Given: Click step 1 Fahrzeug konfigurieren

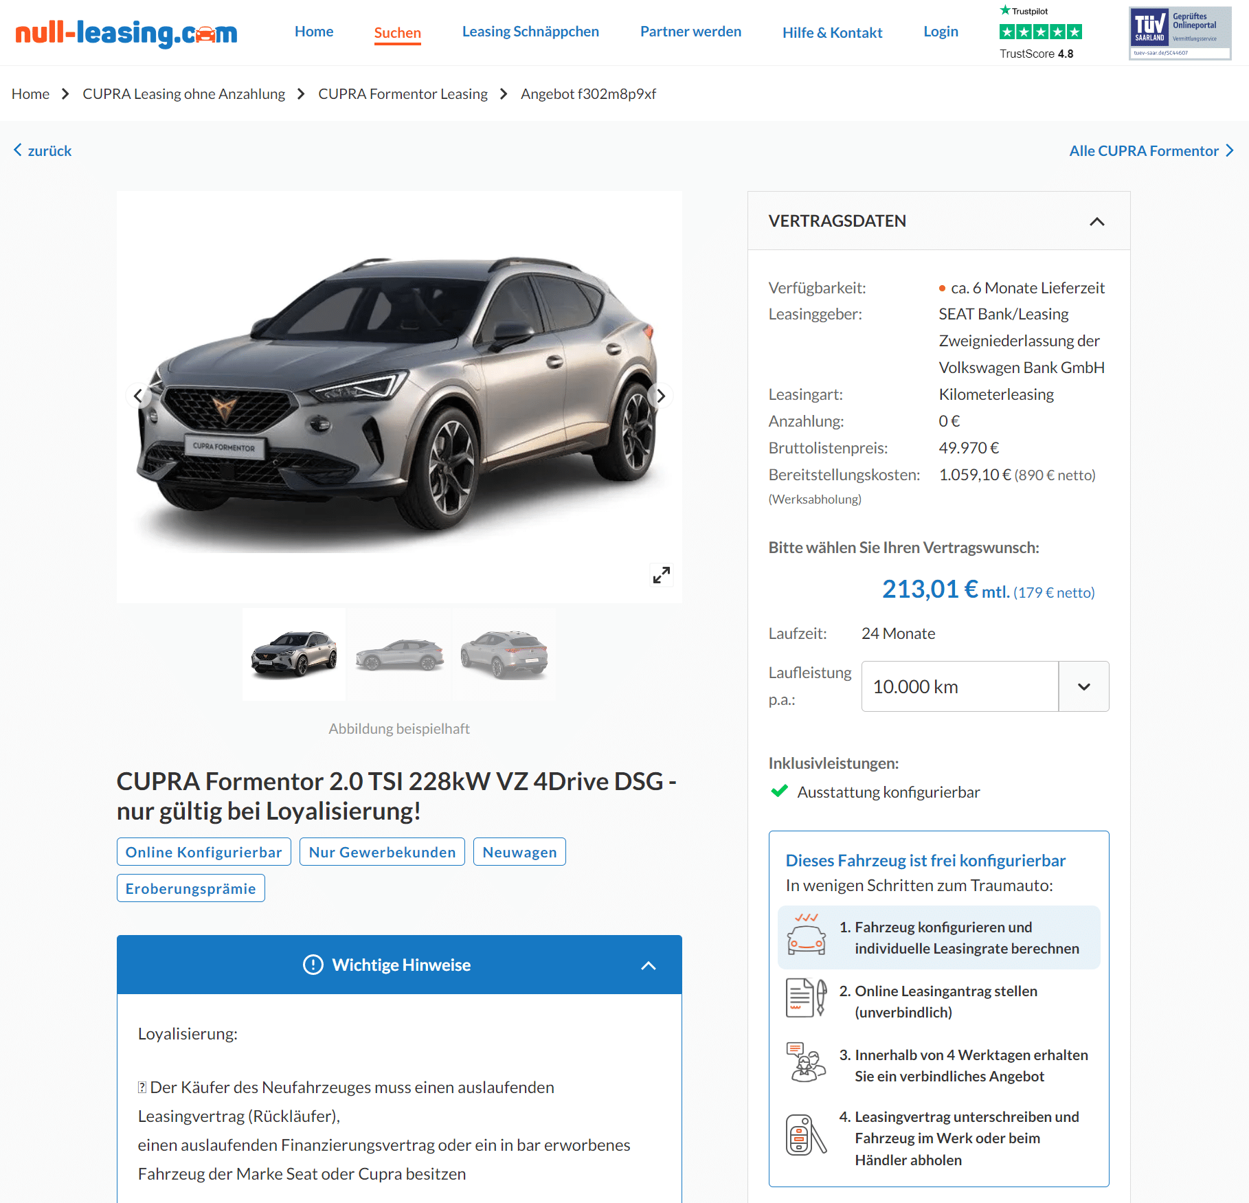Looking at the screenshot, I should [x=938, y=937].
